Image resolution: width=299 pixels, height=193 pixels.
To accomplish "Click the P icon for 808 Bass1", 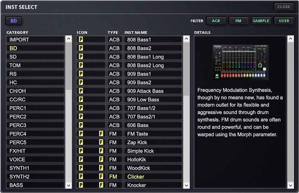I will [x=81, y=40].
